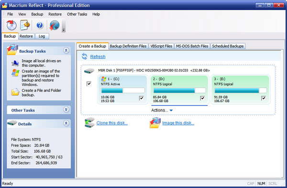This screenshot has width=287, height=188.
Task: Select the Backup tab below the toolbar
Action: point(10,36)
